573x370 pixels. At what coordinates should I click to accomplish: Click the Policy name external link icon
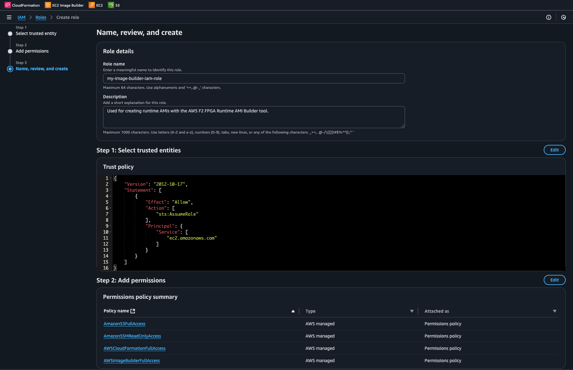[133, 311]
